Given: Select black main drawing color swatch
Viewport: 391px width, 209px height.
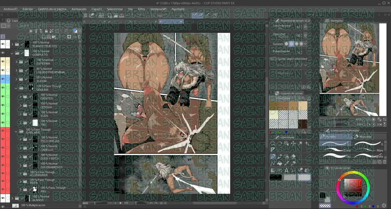Looking at the screenshot, I should [276, 177].
